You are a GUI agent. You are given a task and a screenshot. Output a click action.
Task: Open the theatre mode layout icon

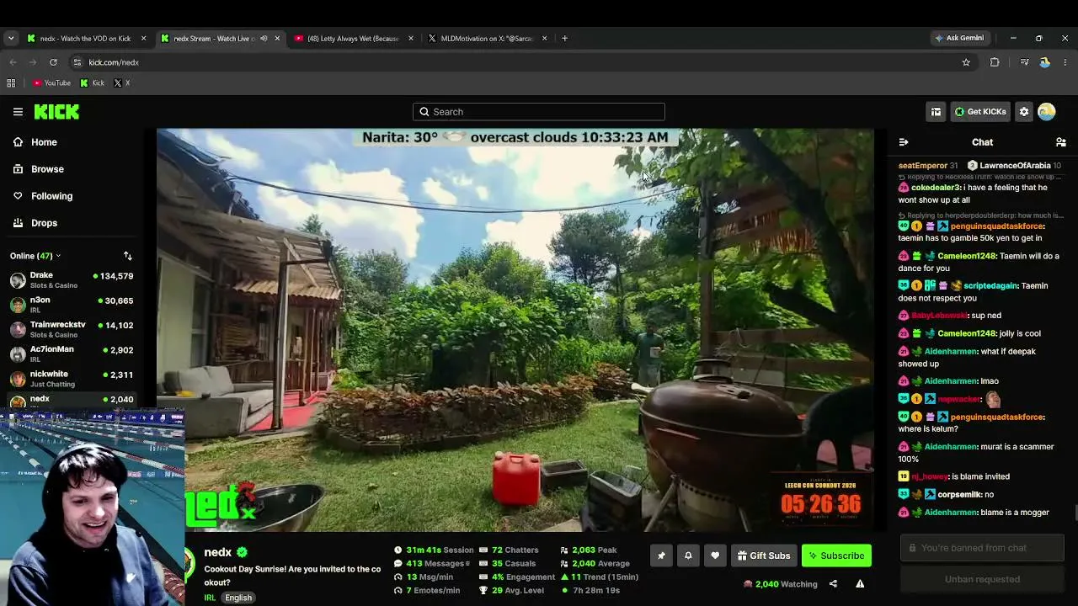936,111
